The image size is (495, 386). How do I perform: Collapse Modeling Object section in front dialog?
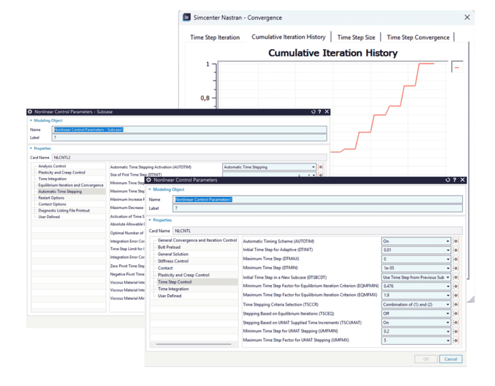pos(150,189)
